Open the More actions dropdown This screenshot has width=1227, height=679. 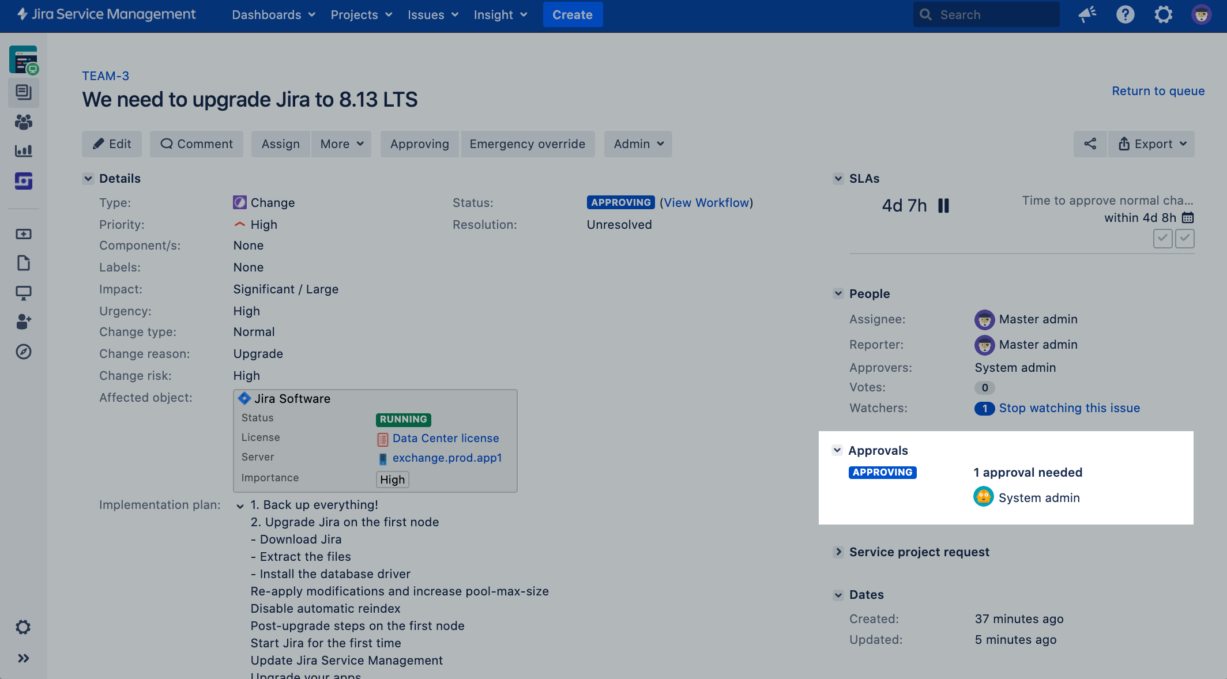pyautogui.click(x=341, y=144)
